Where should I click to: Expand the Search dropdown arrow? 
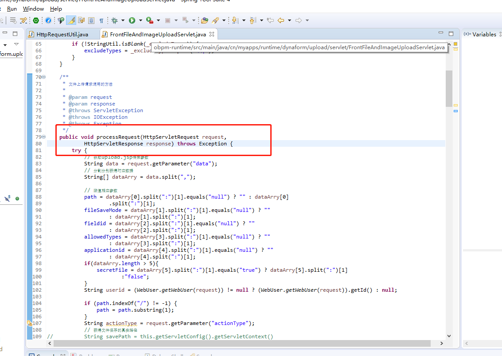[224, 20]
